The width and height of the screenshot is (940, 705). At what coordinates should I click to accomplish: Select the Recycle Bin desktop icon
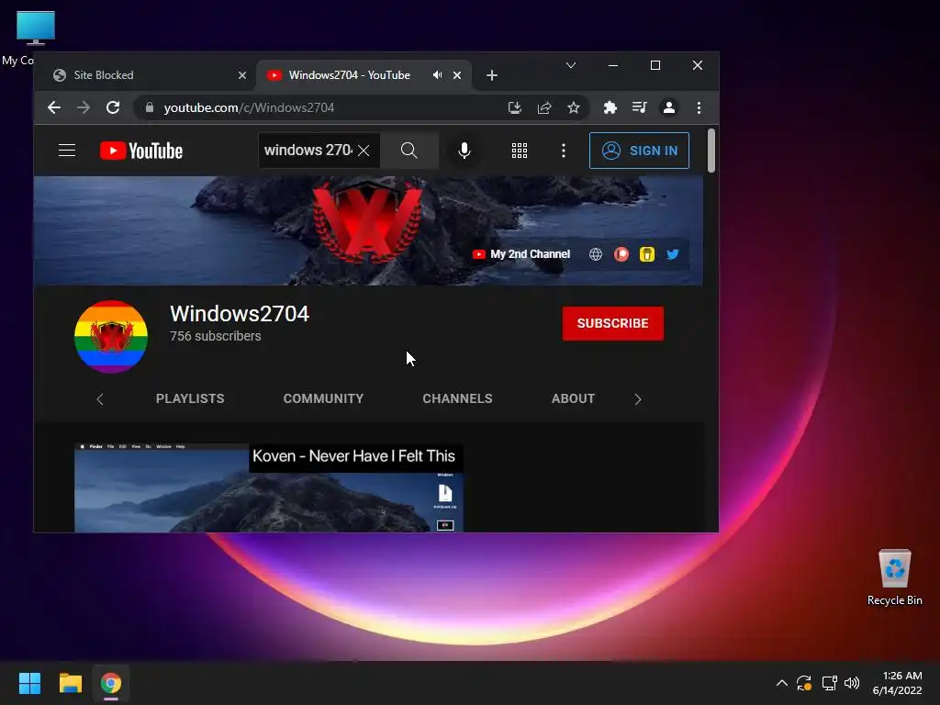pos(894,576)
